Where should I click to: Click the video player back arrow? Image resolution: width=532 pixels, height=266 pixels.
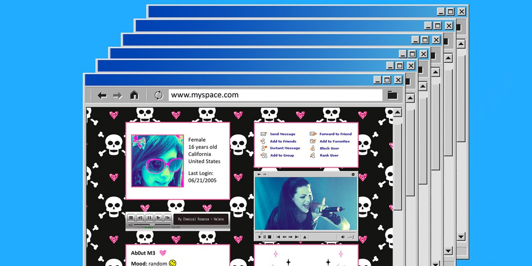point(259,175)
